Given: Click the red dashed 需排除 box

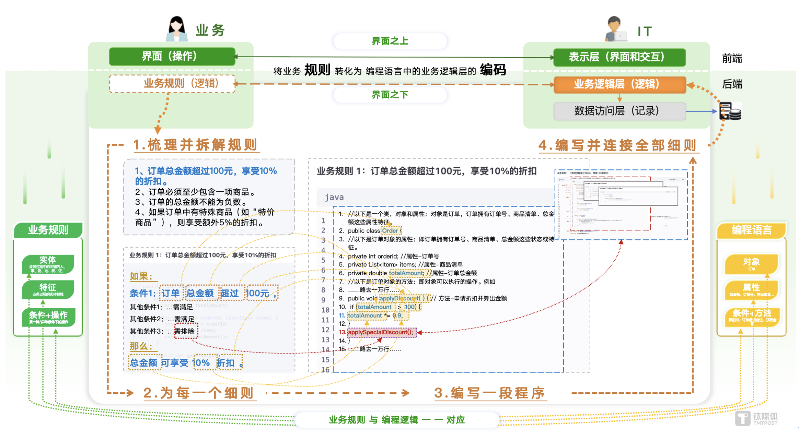Looking at the screenshot, I should coord(186,331).
